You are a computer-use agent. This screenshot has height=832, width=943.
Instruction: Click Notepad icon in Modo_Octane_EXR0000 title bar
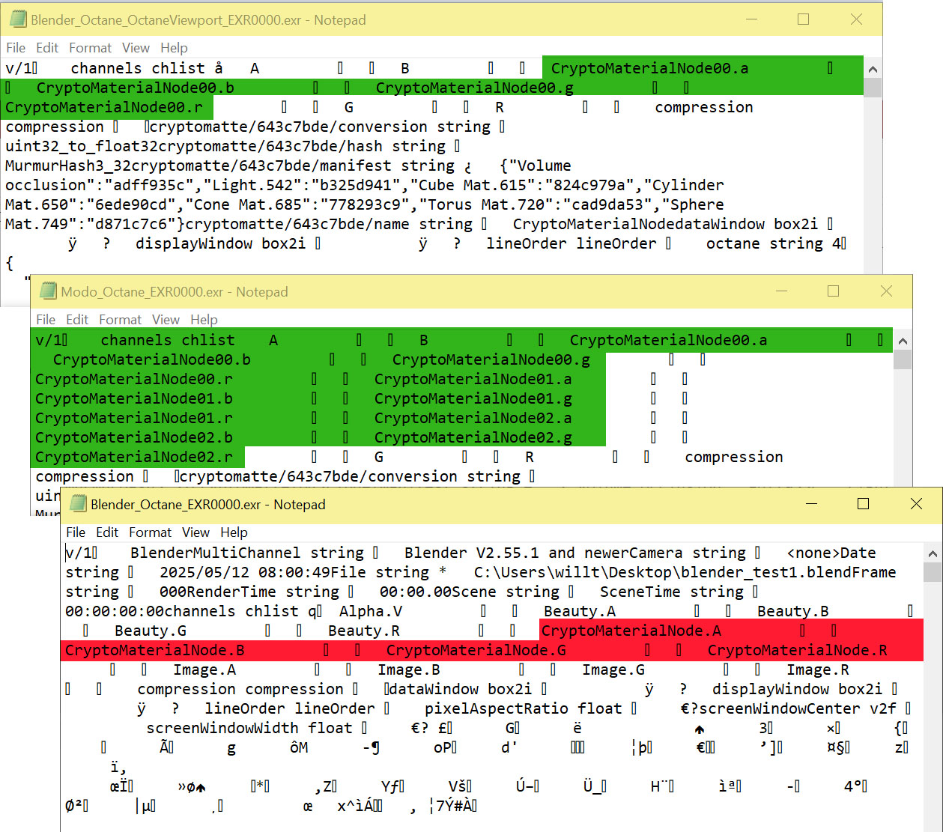[x=49, y=292]
